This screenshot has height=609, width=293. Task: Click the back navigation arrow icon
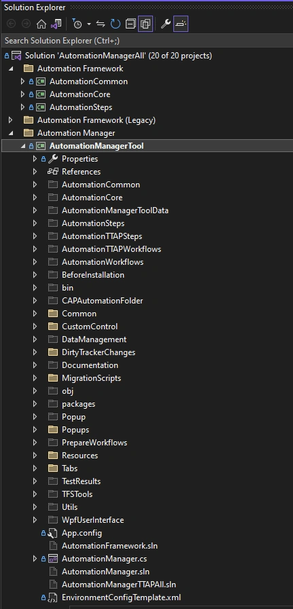(x=12, y=24)
